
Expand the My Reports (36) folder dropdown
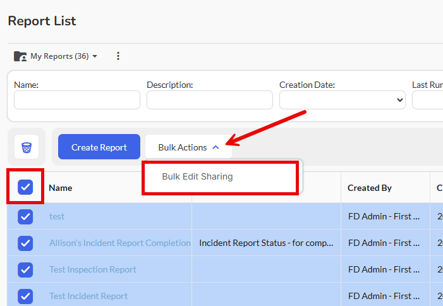(x=95, y=56)
